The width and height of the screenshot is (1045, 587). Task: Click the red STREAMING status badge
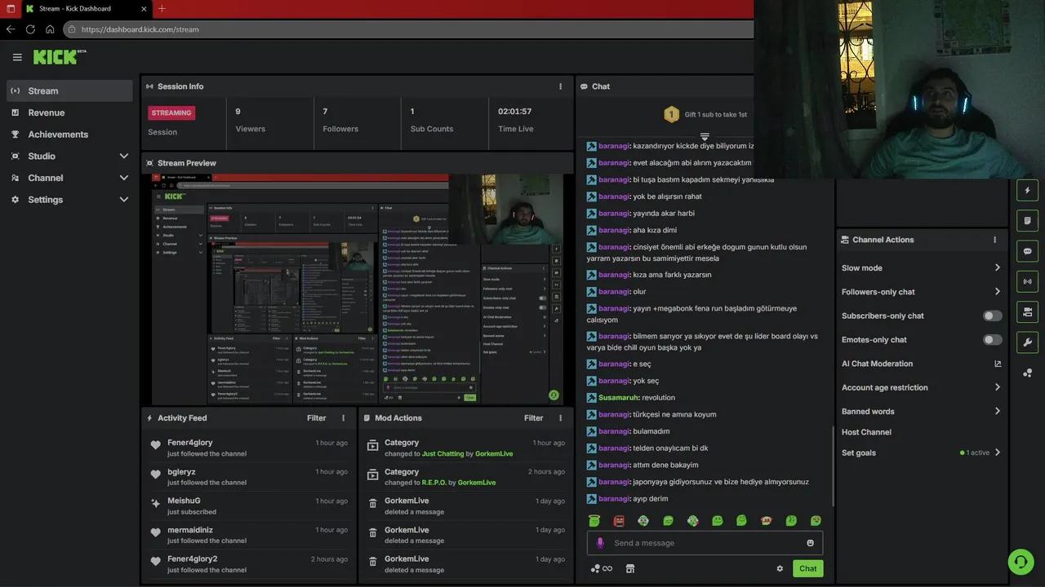[171, 113]
